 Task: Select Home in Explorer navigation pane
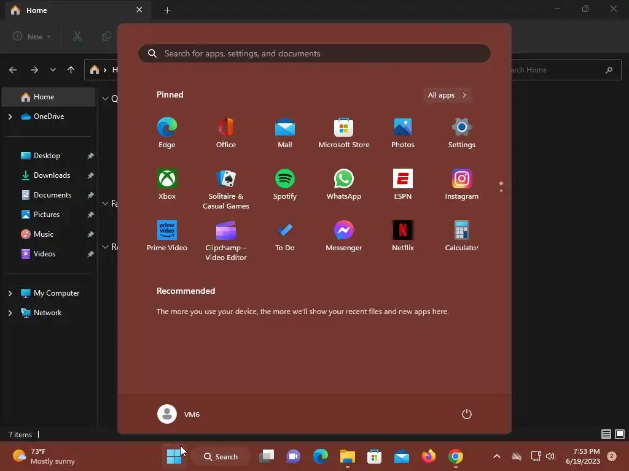click(49, 97)
